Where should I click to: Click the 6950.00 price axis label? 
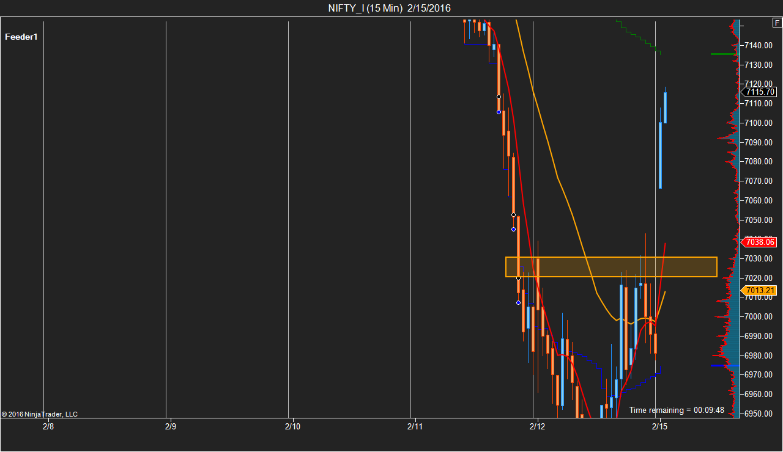pyautogui.click(x=759, y=414)
